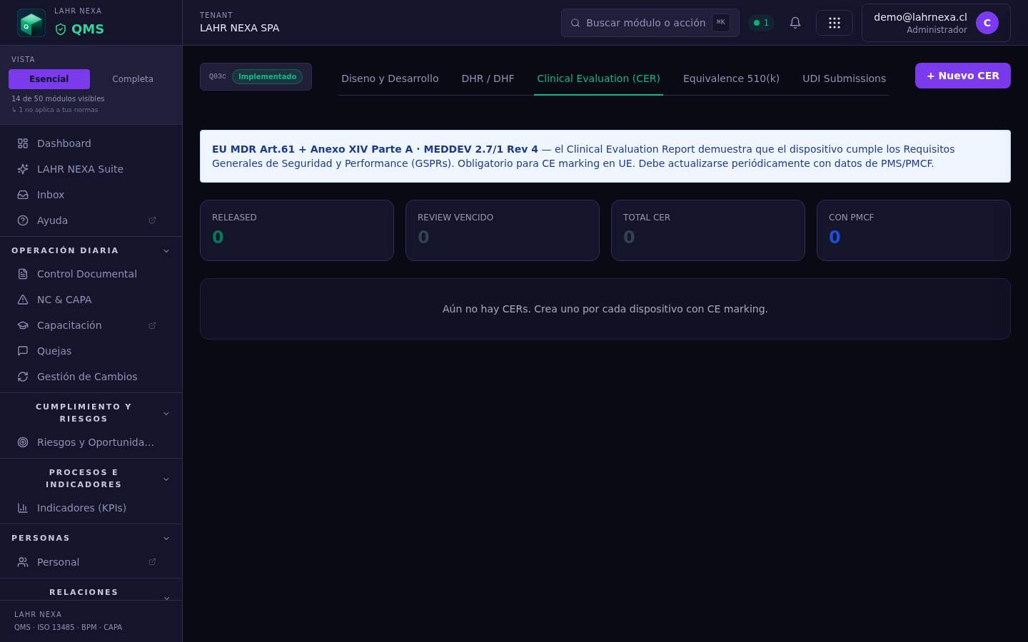
Task: Click the + Nuevo CER button
Action: pyautogui.click(x=963, y=76)
